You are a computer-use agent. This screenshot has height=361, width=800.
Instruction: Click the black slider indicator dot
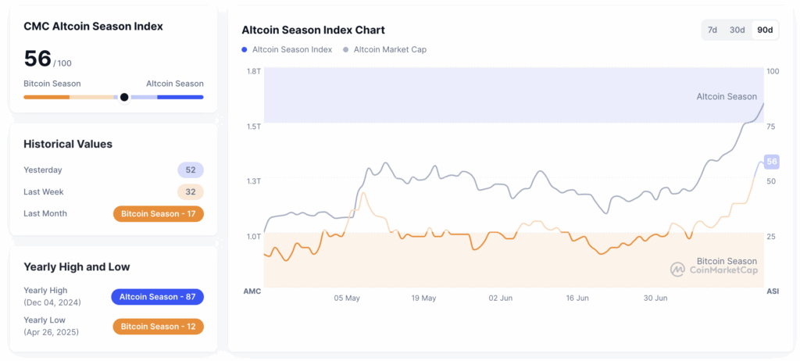click(124, 97)
